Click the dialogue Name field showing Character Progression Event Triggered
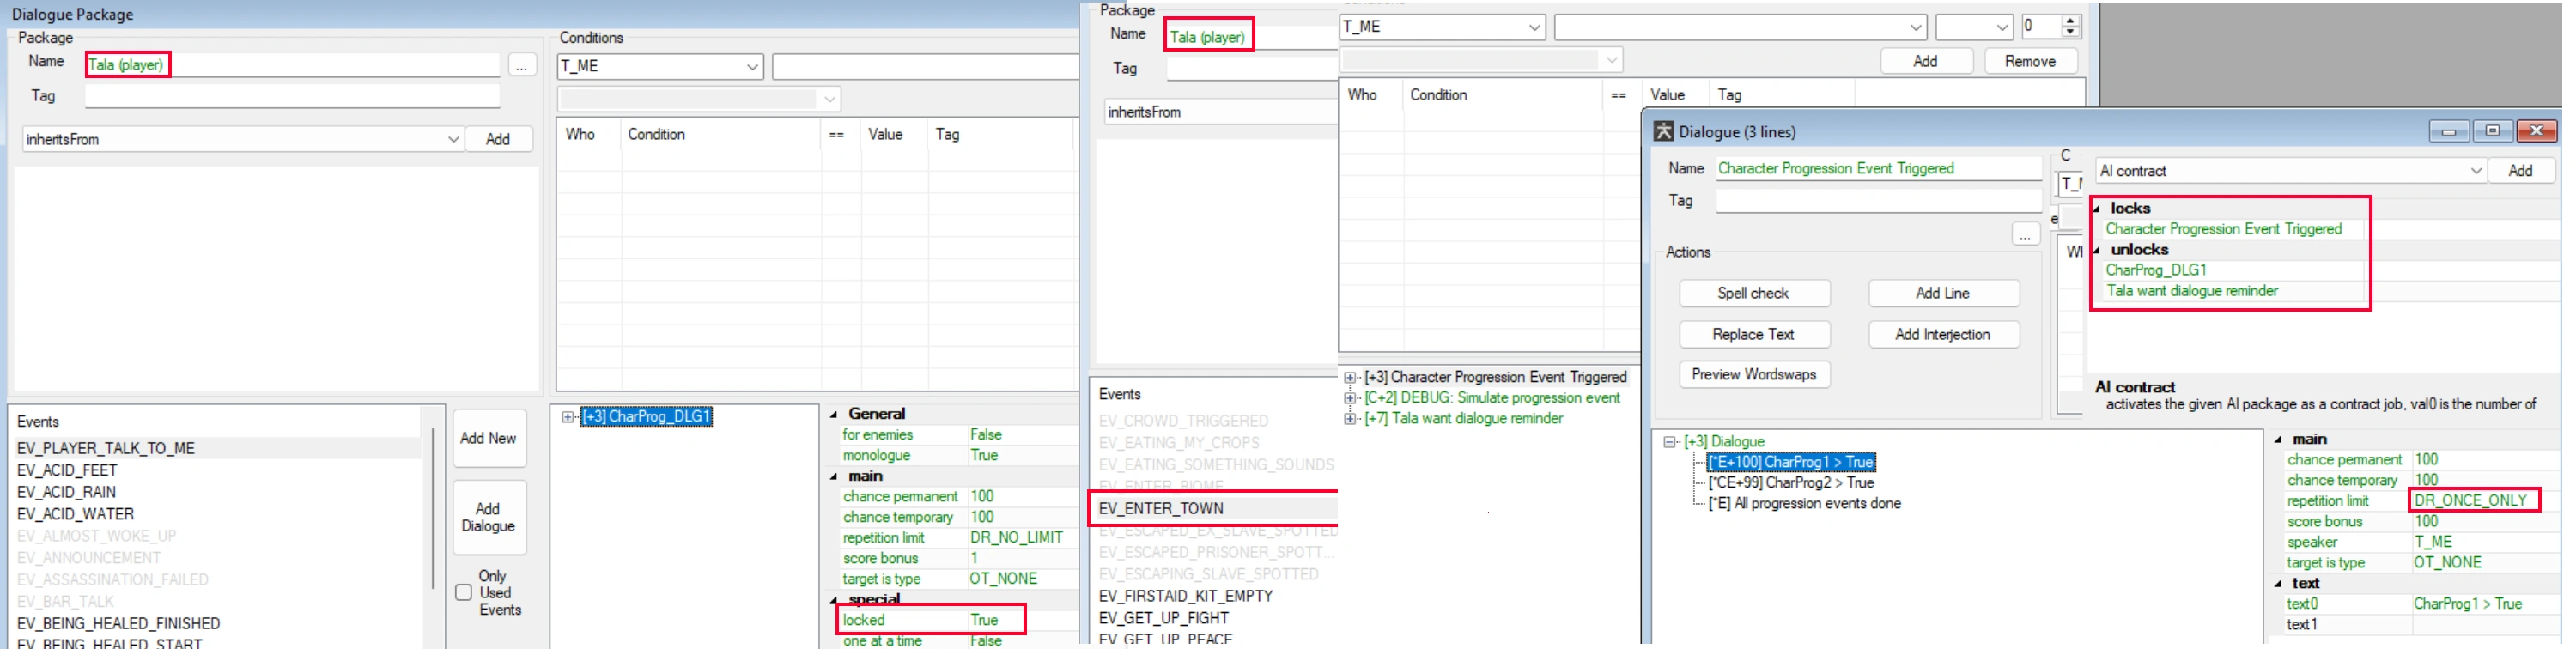Screen dimensions: 2576x649 pyautogui.click(x=1878, y=169)
